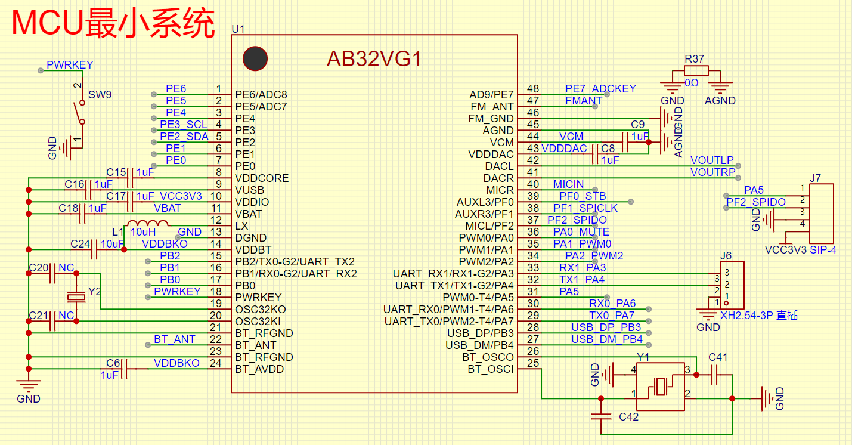Select the C20 NC capacitor symbol

52,273
